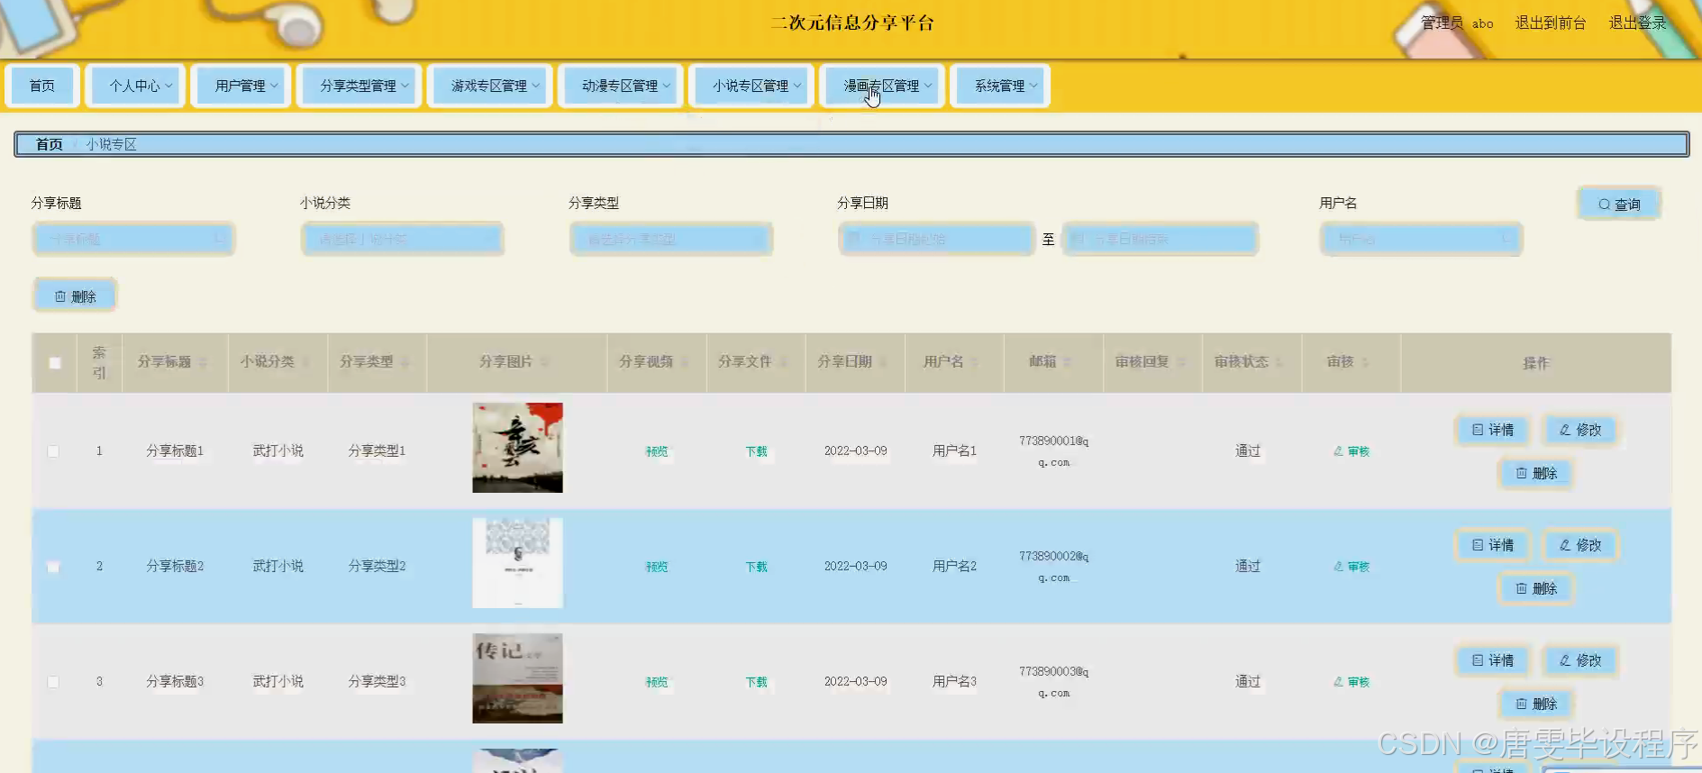
Task: Expand the 系统管理 menu
Action: 1000,86
